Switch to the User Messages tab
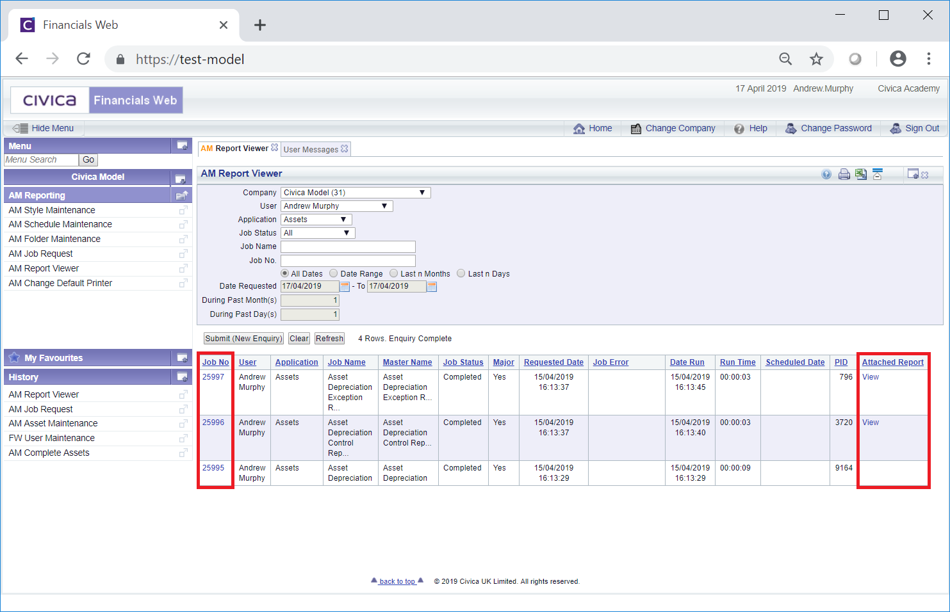 pos(311,149)
